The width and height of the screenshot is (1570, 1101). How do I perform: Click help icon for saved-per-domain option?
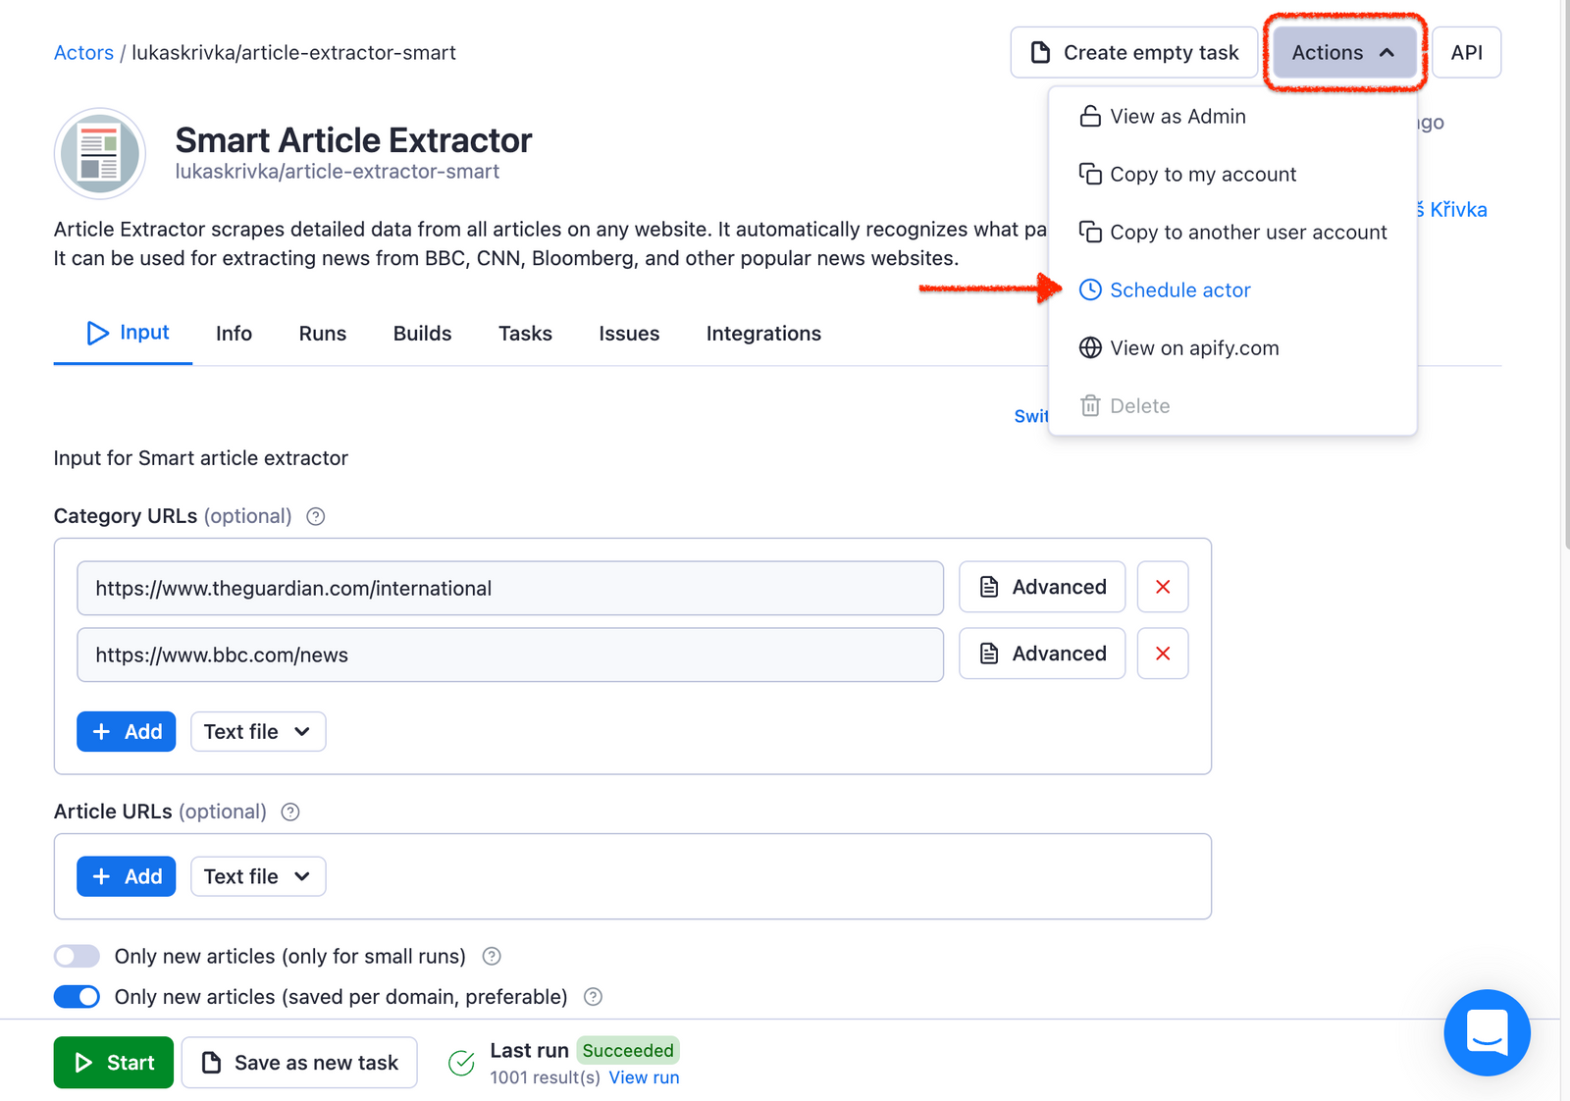pos(593,996)
